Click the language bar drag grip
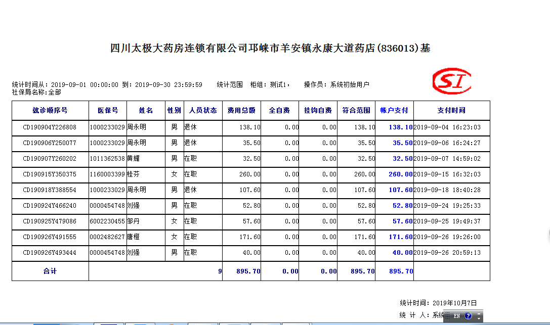Screen dimensions: 550x325 (447, 316)
